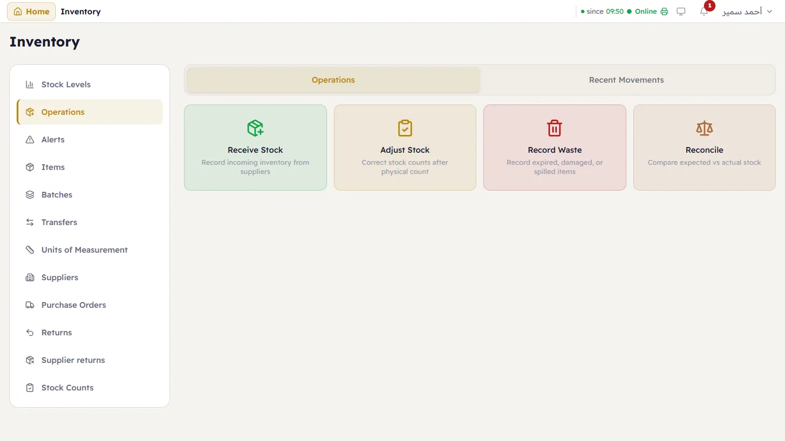The width and height of the screenshot is (785, 441).
Task: Click the Supplier returns package icon
Action: 30,360
